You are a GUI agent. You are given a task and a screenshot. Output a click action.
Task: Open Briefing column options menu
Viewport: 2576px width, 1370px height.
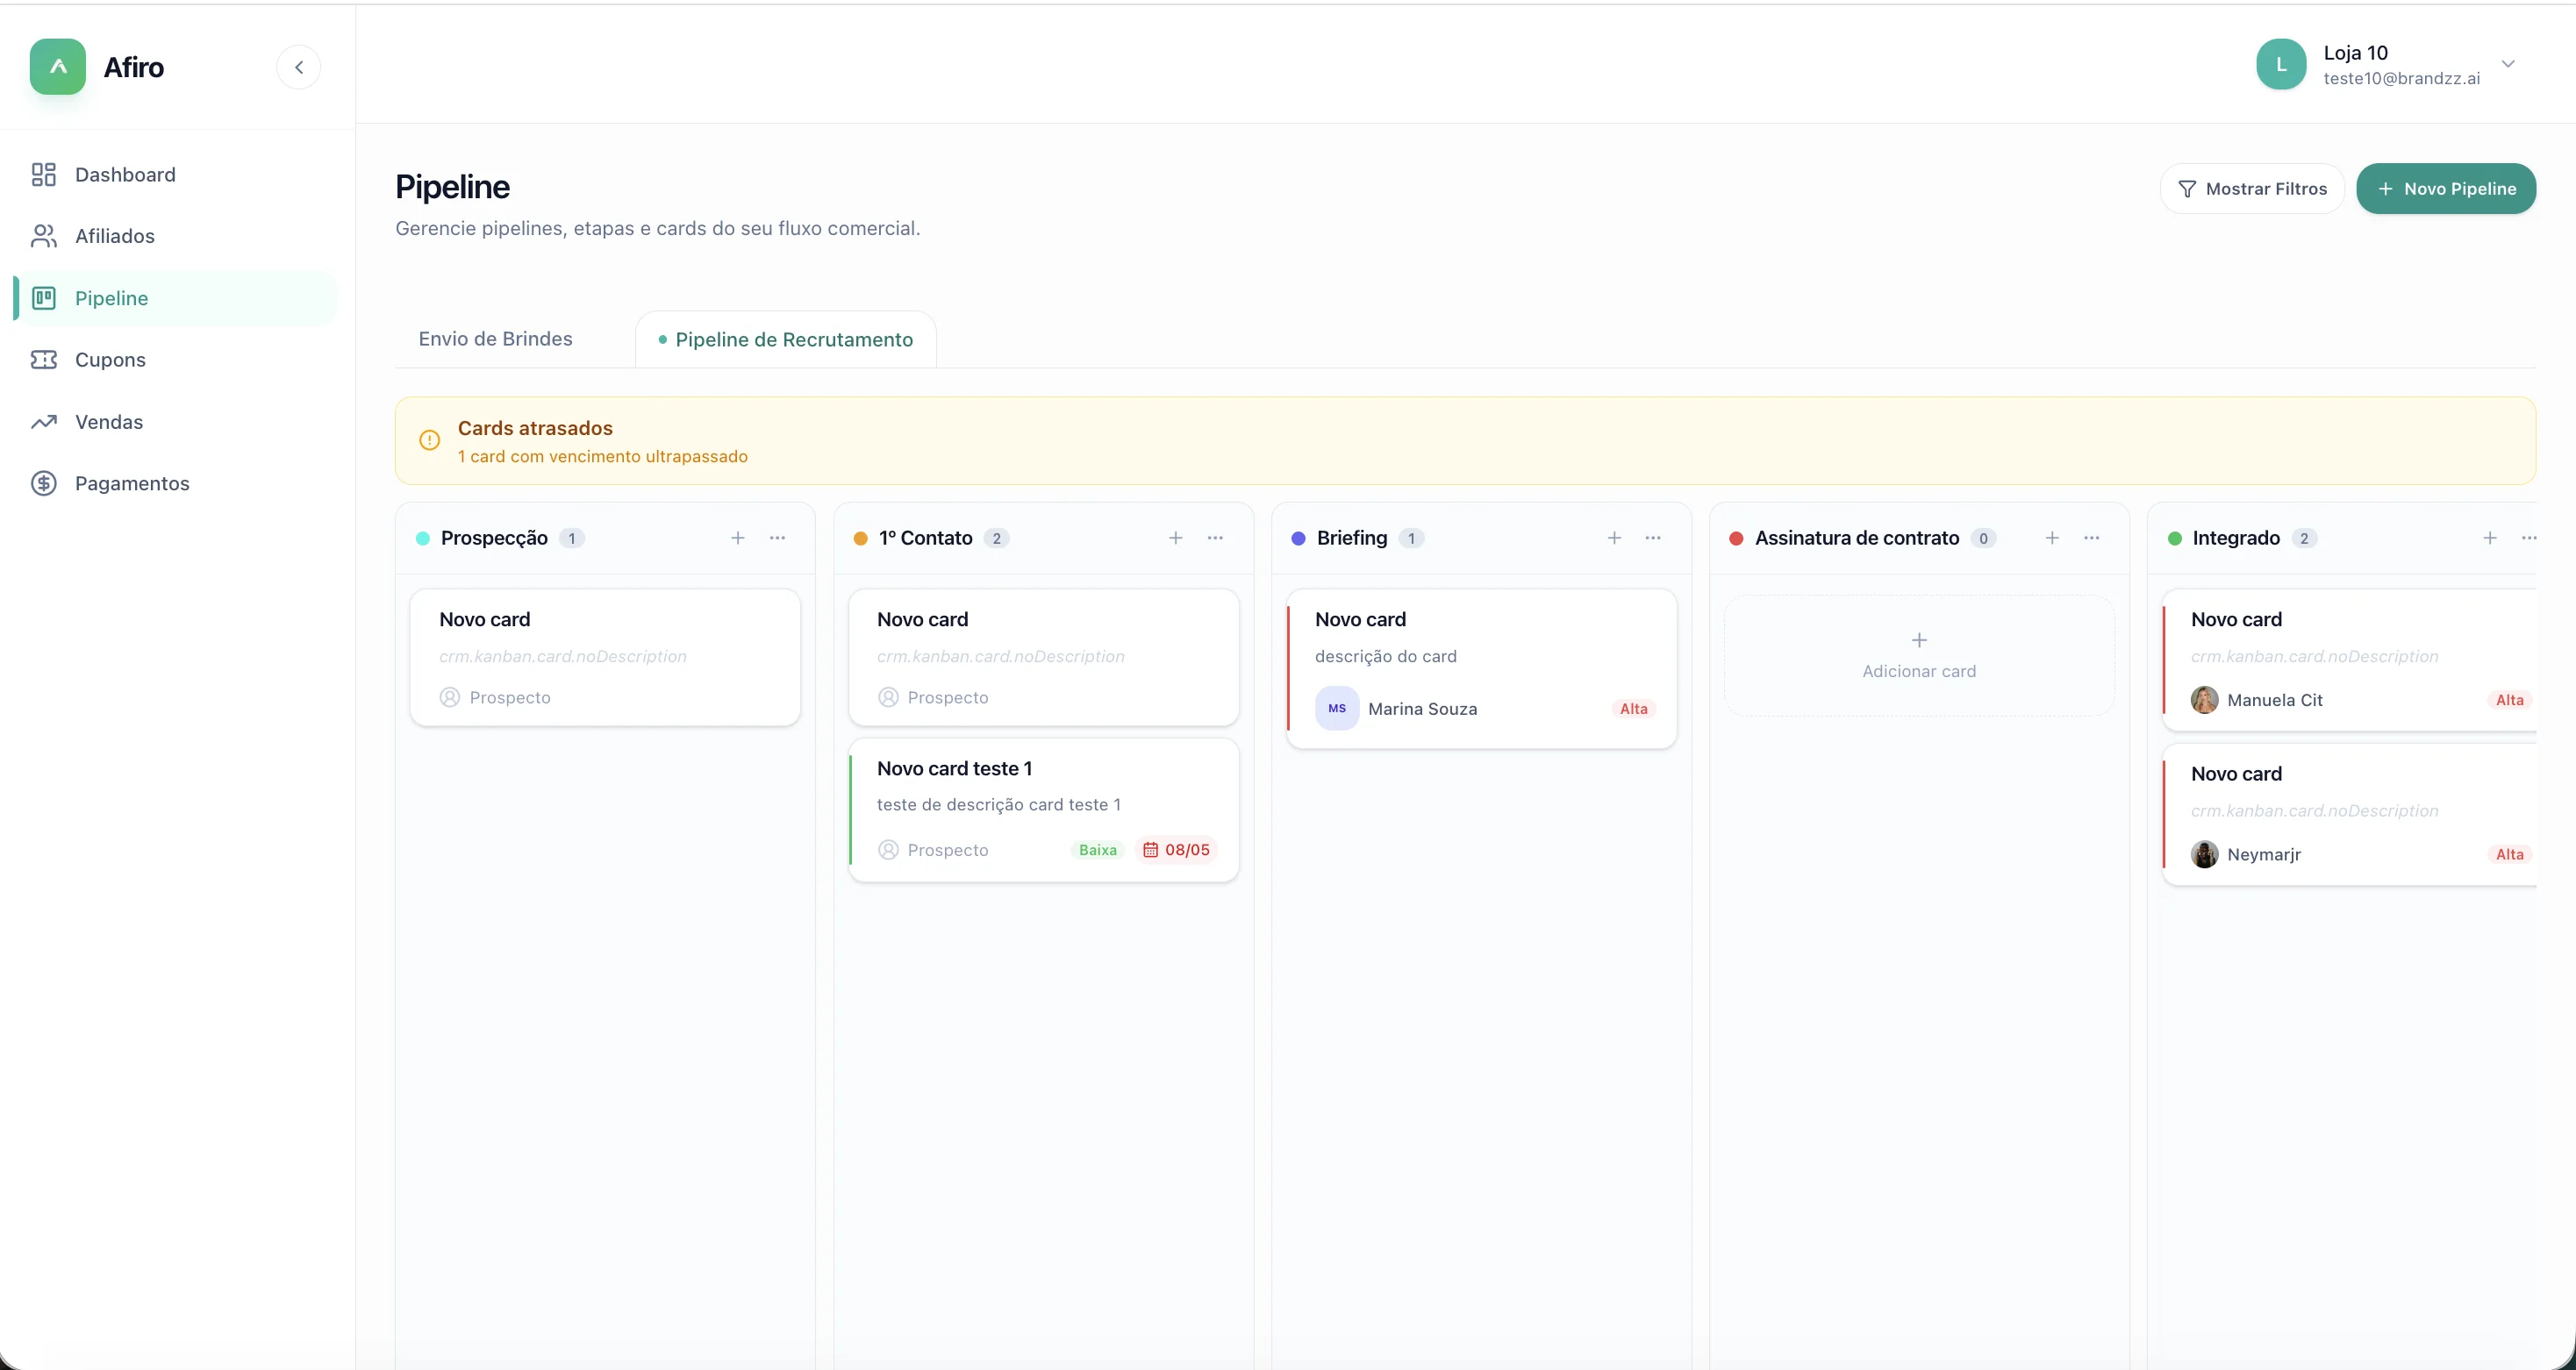[x=1653, y=538]
